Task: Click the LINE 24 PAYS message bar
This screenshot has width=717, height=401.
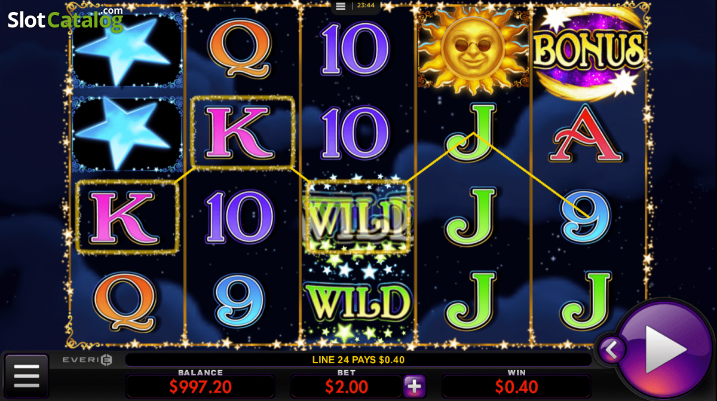Action: (358, 360)
